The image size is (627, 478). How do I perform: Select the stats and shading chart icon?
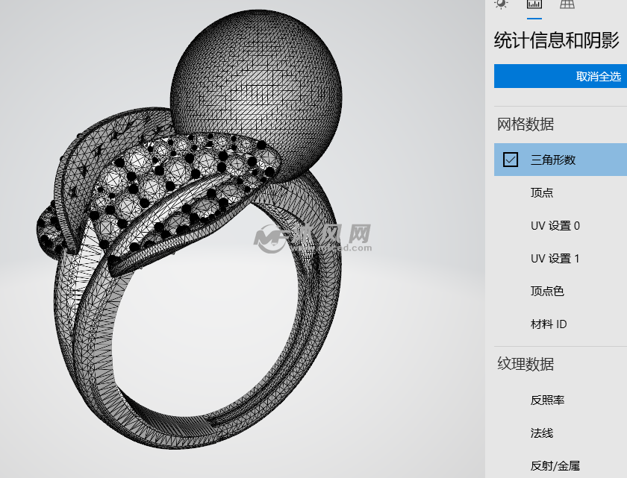[534, 4]
